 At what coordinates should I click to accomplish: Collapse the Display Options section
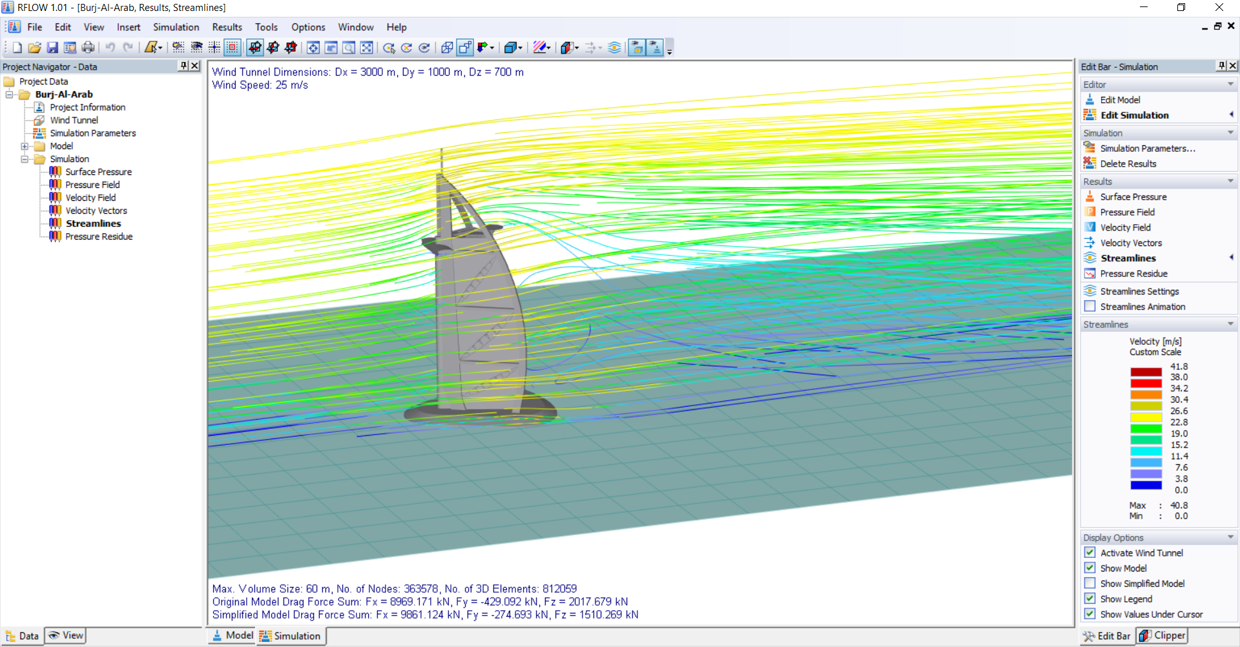click(x=1230, y=537)
